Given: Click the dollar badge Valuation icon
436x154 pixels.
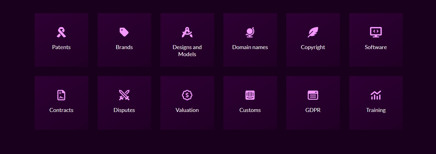Looking at the screenshot, I should (187, 95).
